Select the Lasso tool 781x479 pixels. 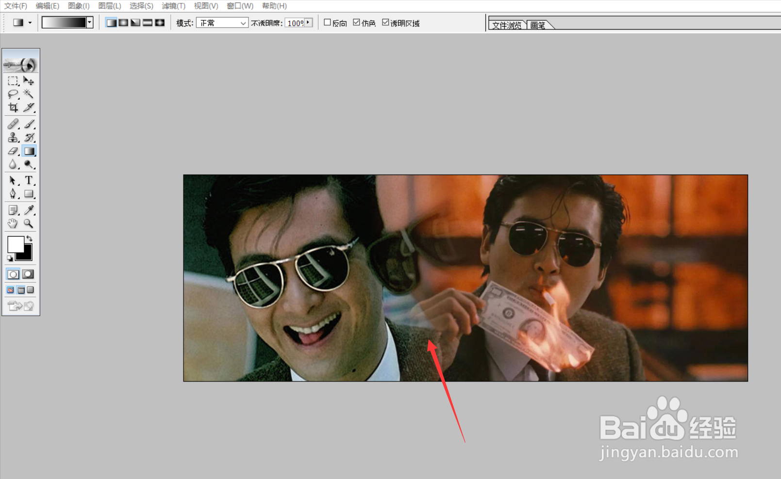tap(13, 94)
